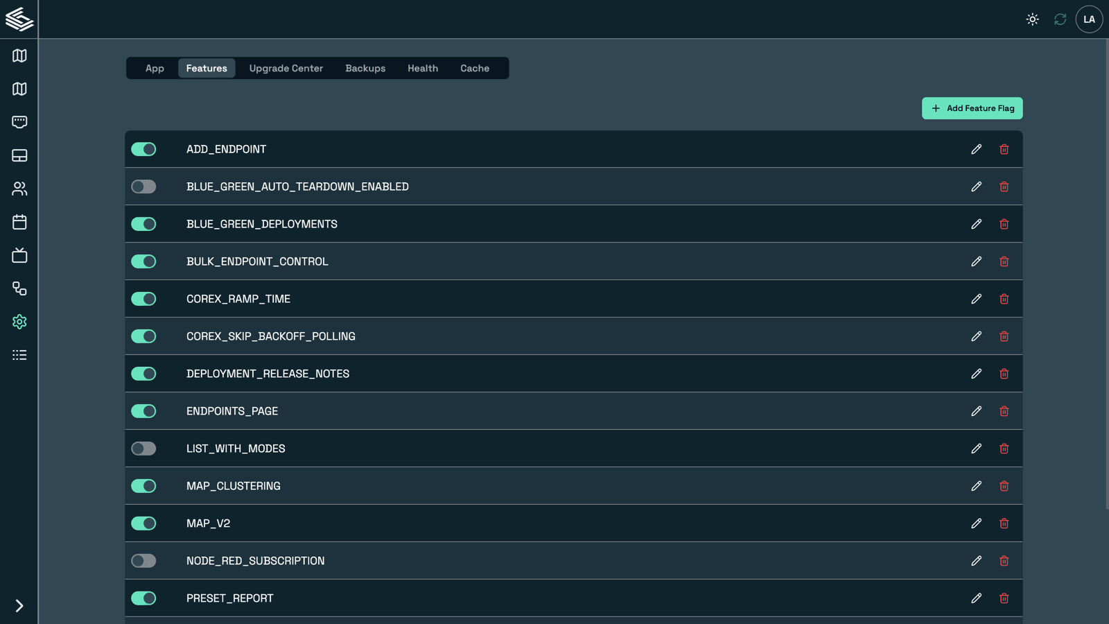Click the refresh icon in top bar
The height and width of the screenshot is (624, 1109).
click(1060, 19)
